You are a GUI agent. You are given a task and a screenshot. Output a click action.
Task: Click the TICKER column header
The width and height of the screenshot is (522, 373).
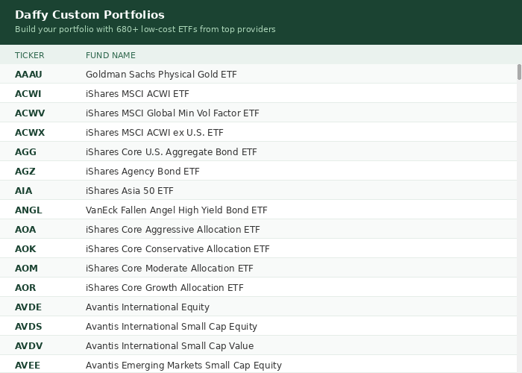click(x=30, y=55)
